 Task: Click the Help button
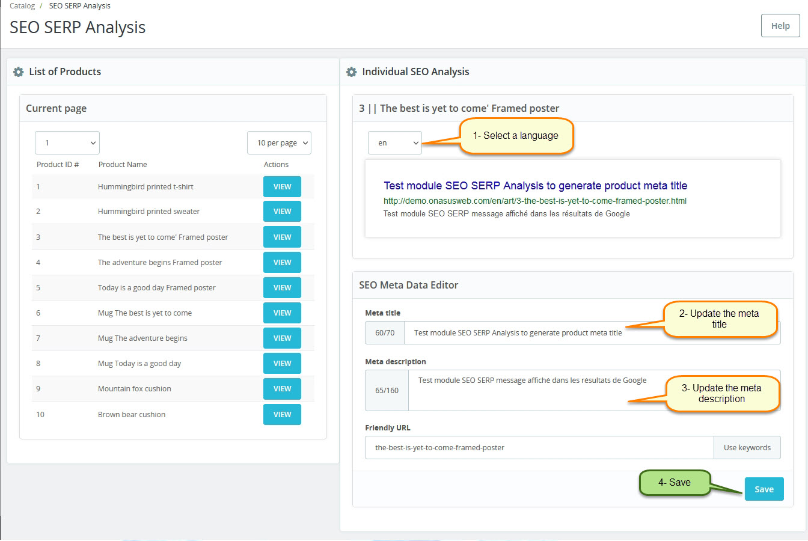coord(780,26)
